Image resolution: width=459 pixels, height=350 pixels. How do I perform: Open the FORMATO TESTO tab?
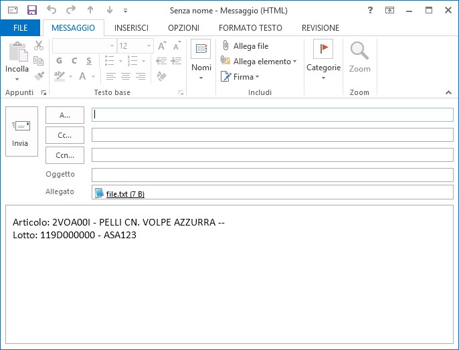point(250,28)
